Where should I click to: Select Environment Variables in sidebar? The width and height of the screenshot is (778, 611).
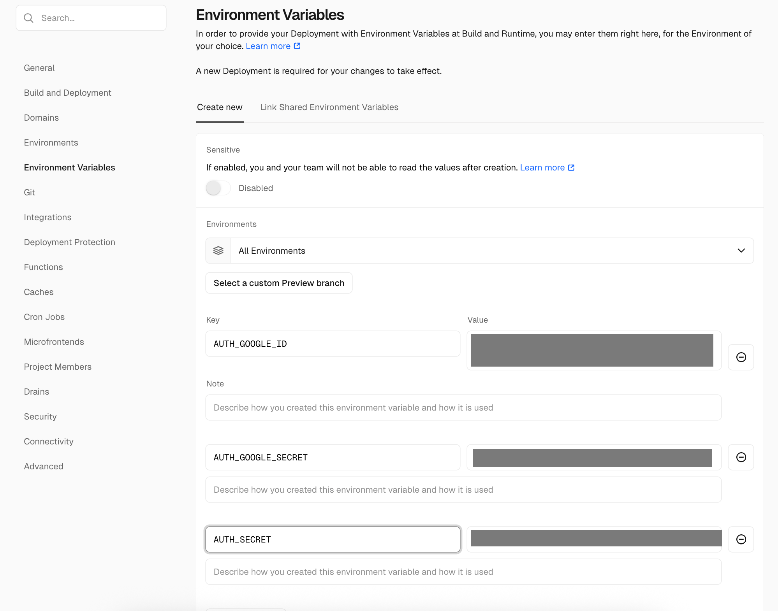(70, 167)
